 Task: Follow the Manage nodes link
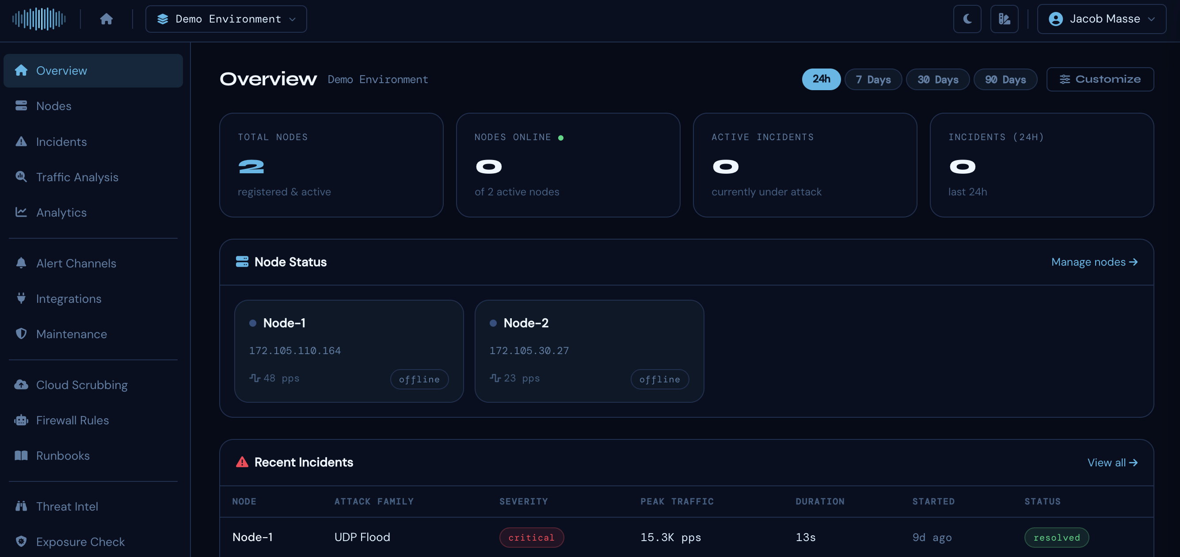coord(1095,262)
